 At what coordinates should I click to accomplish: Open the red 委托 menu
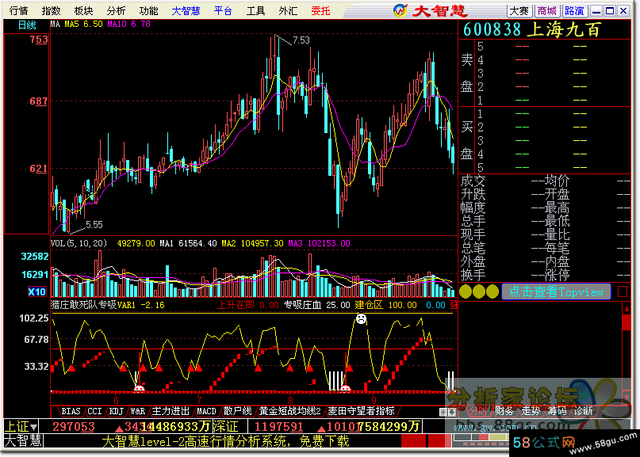pos(321,10)
